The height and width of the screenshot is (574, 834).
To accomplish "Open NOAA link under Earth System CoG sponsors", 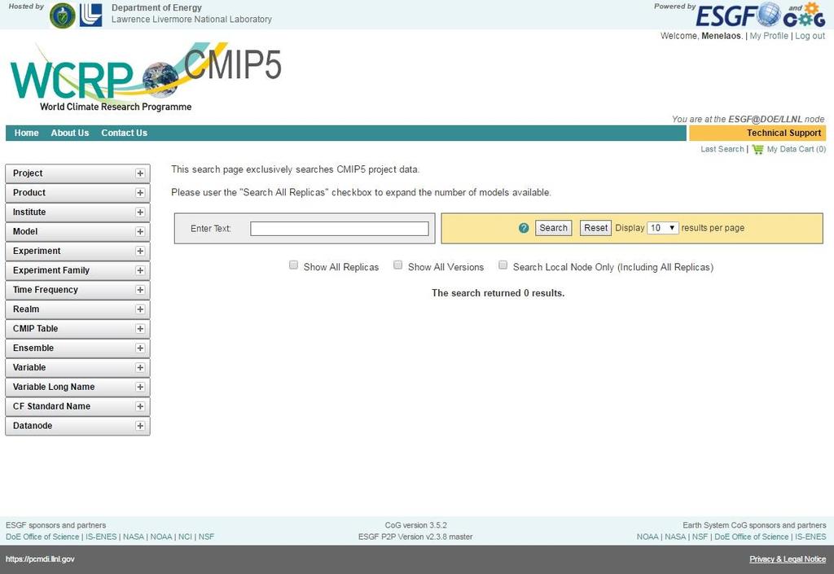I will click(647, 537).
